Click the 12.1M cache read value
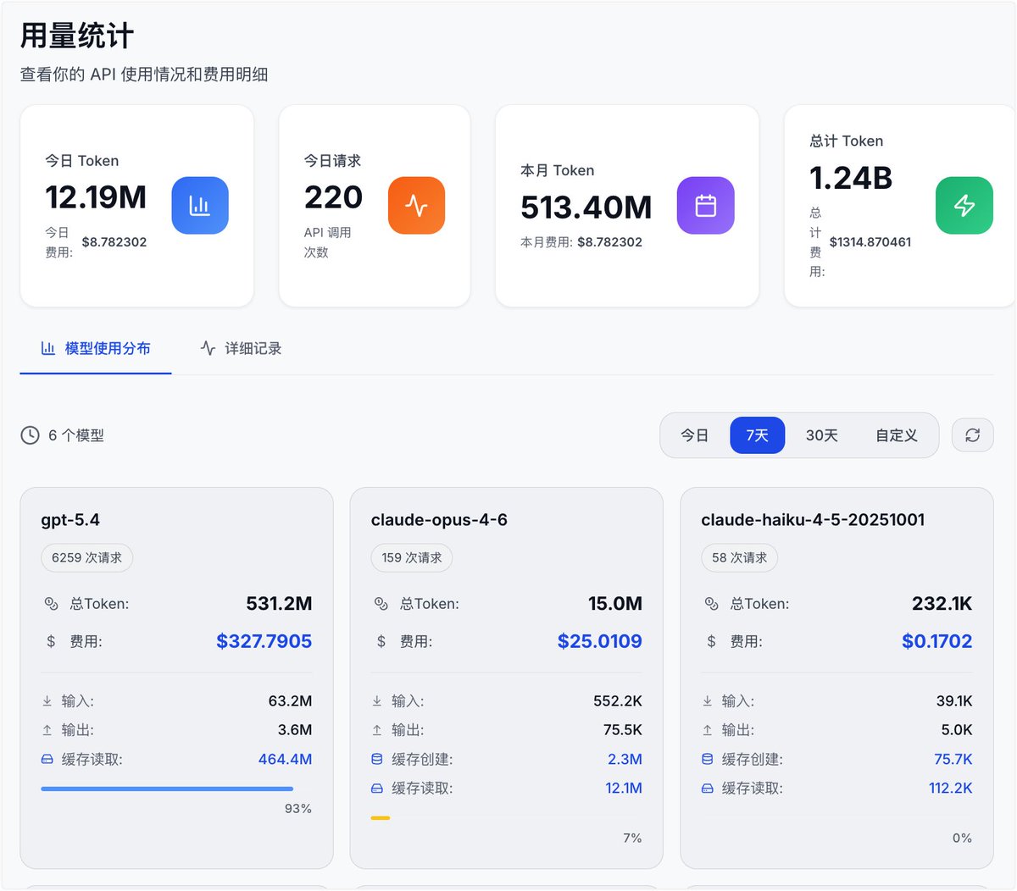1017x891 pixels. click(x=624, y=789)
